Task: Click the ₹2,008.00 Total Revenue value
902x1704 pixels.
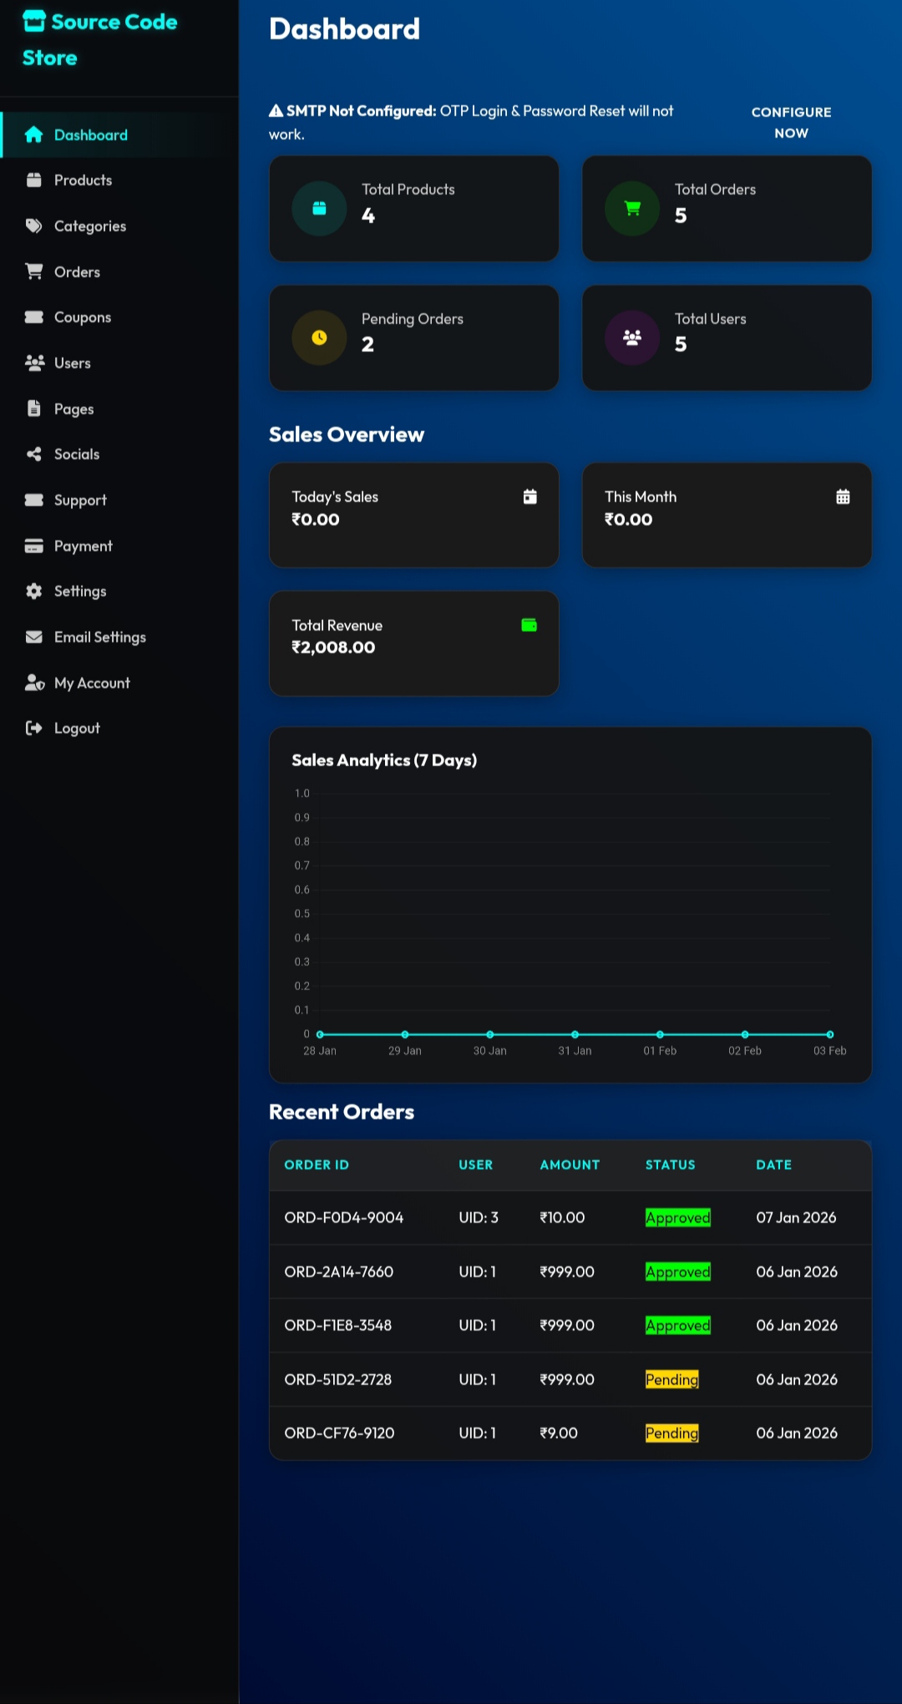Action: [x=333, y=647]
